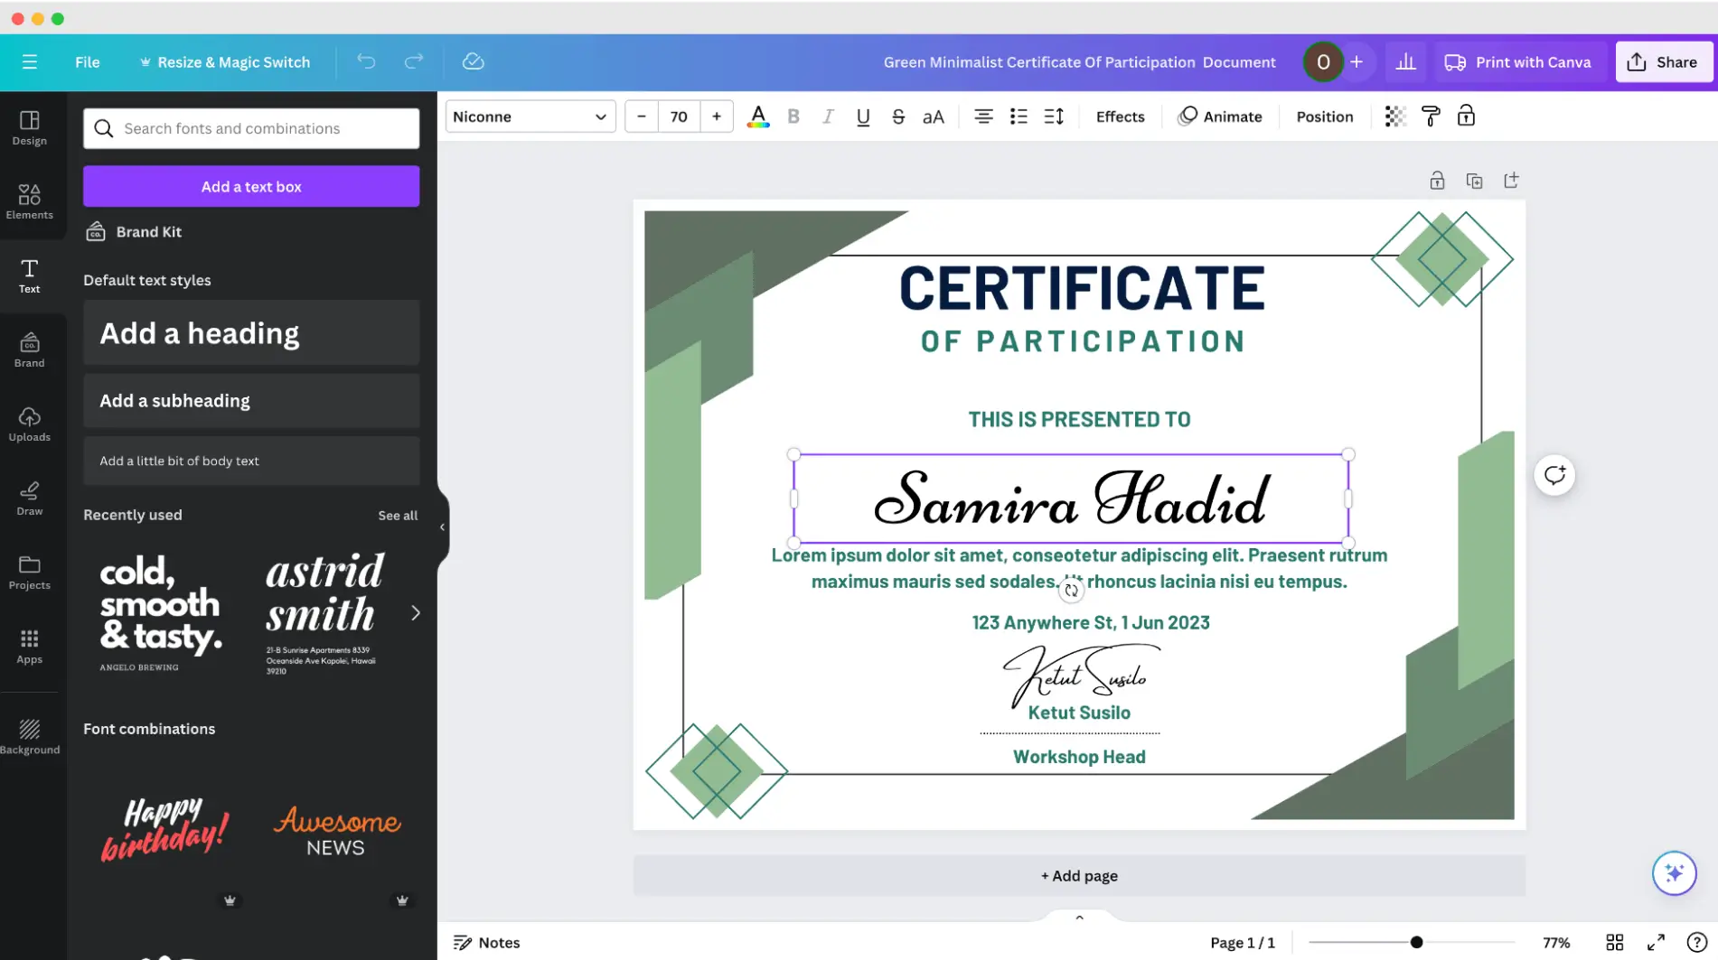The width and height of the screenshot is (1718, 960).
Task: Toggle underline formatting
Action: [x=863, y=116]
